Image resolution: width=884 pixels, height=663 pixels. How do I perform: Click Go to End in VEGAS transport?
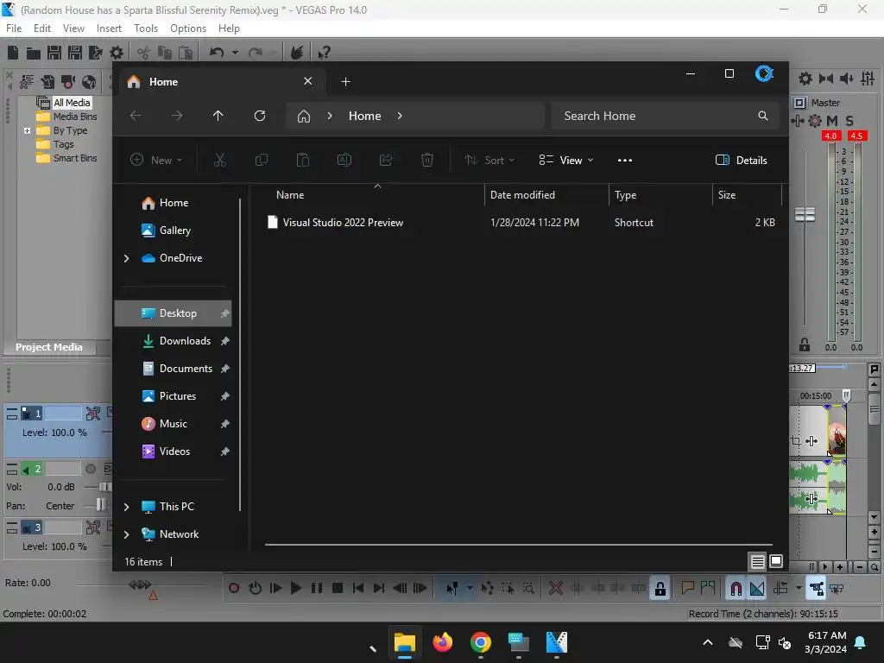379,589
